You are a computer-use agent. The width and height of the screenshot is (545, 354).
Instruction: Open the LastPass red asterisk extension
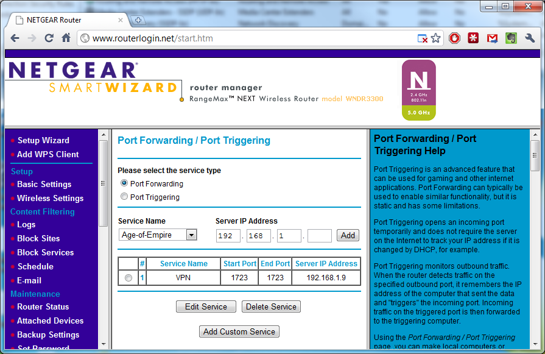(473, 38)
